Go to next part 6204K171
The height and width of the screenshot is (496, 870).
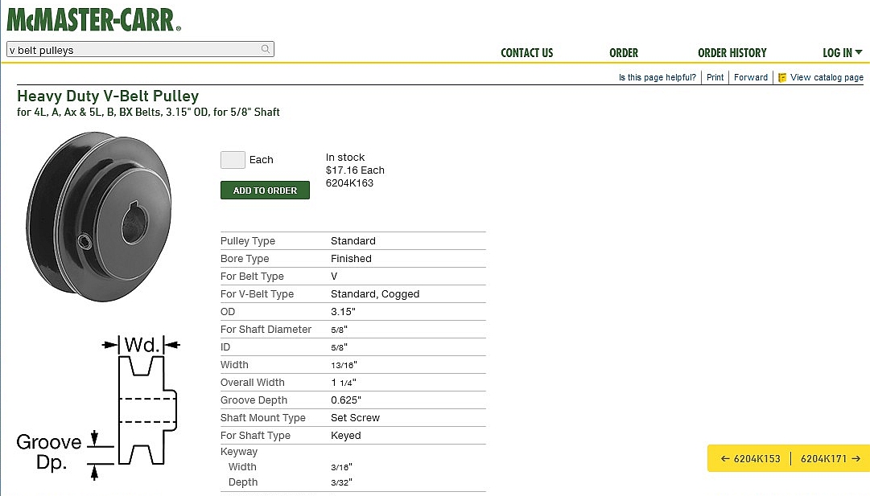pyautogui.click(x=830, y=459)
